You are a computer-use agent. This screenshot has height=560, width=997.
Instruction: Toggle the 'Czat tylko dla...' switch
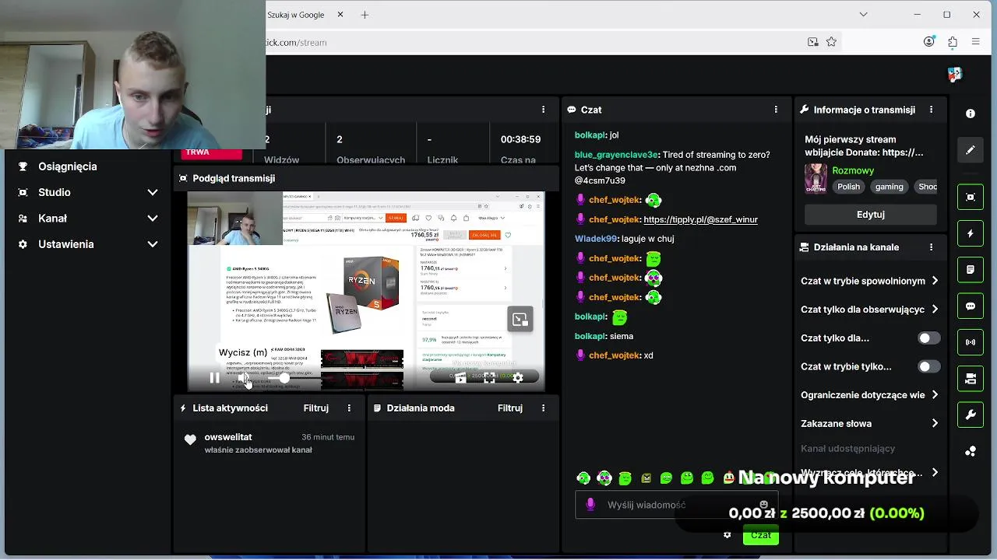click(928, 338)
